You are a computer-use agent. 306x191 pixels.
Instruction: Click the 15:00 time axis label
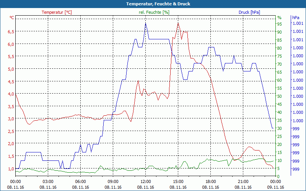pyautogui.click(x=178, y=181)
